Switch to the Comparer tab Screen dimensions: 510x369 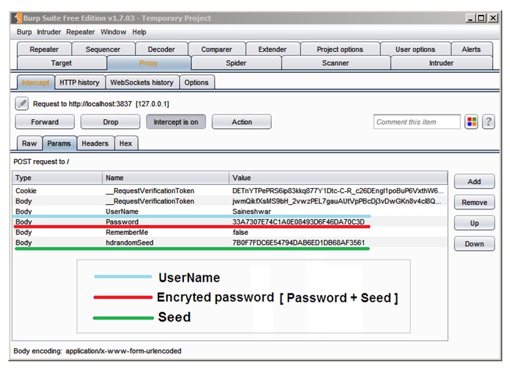coord(217,49)
